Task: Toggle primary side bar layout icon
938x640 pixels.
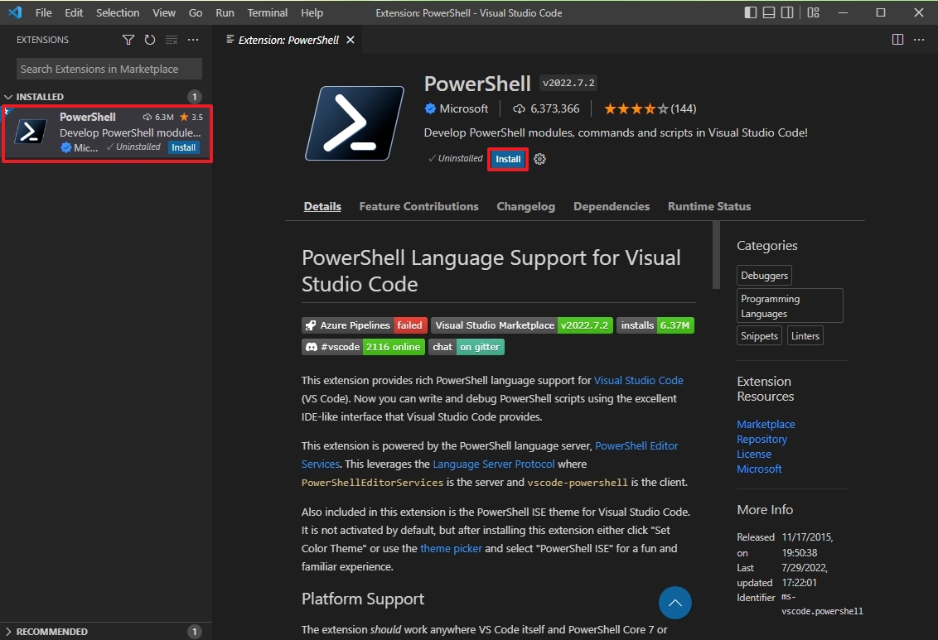Action: click(x=750, y=12)
